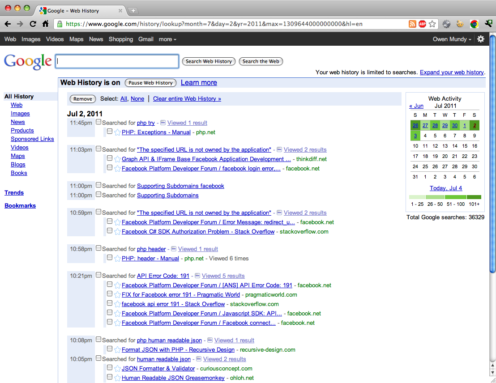Collapse results under php try search

tap(163, 123)
